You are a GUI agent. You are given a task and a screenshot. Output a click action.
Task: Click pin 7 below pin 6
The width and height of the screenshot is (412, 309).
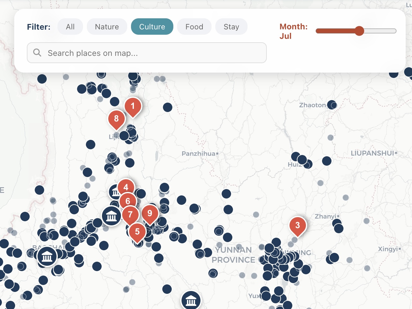pos(130,214)
